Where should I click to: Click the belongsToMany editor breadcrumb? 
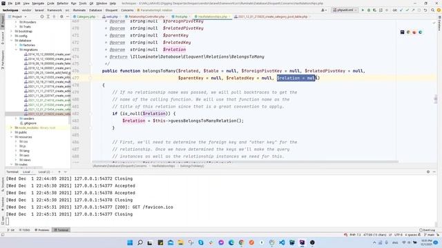coord(192,166)
